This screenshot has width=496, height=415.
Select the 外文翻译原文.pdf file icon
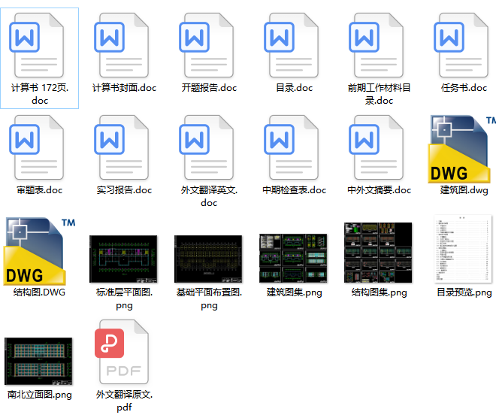click(x=124, y=353)
